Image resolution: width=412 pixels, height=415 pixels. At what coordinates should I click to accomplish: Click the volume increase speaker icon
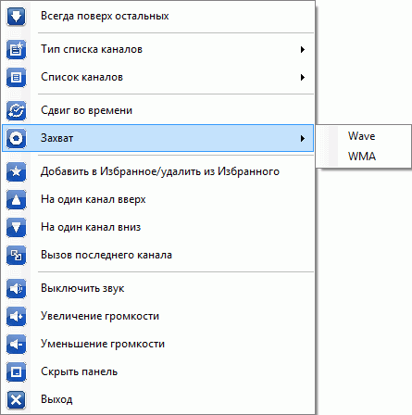point(16,316)
